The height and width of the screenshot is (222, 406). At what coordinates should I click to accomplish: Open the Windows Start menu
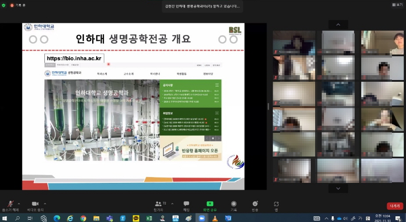click(4, 218)
